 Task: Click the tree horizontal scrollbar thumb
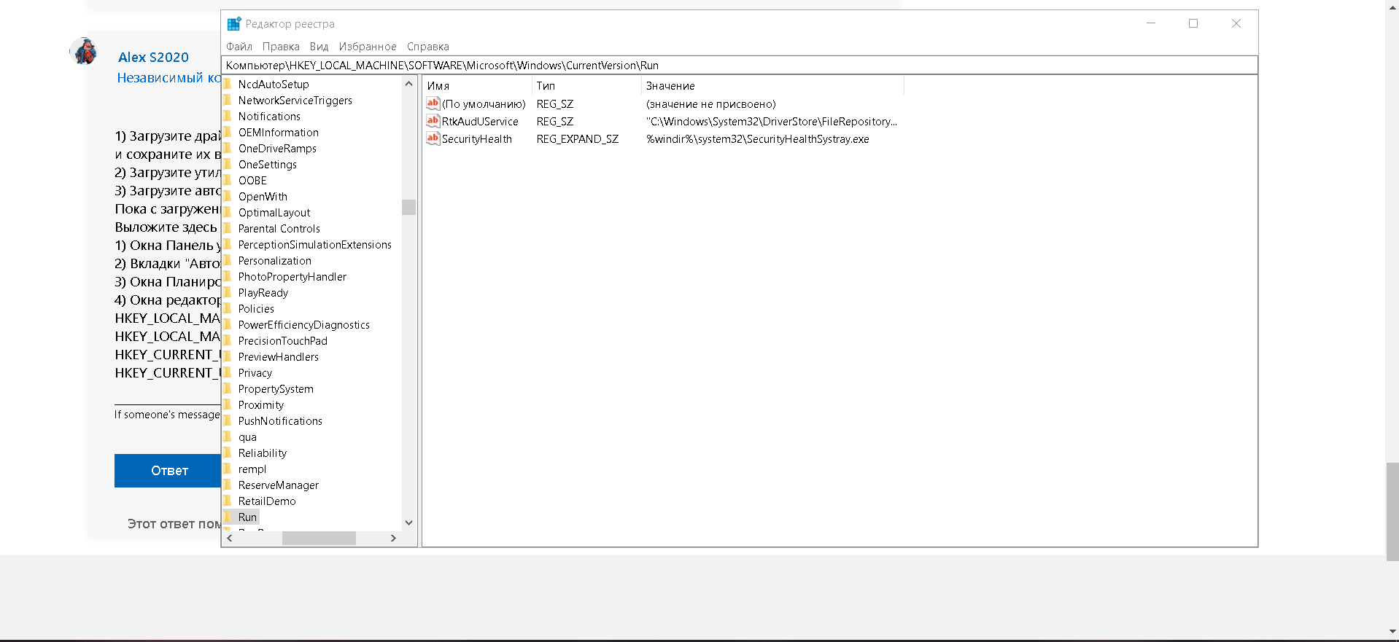(x=319, y=539)
